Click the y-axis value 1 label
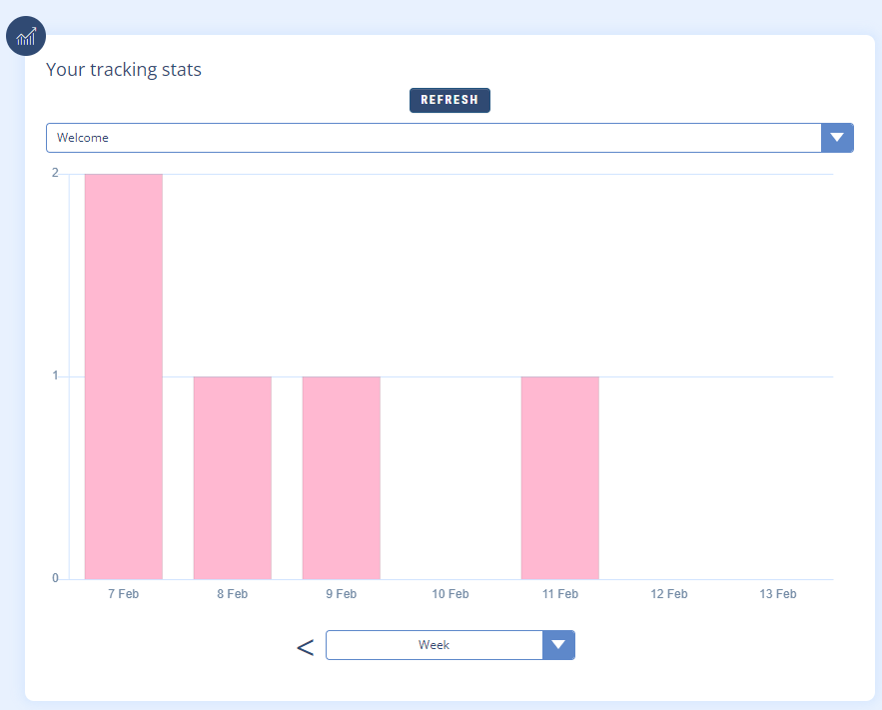 (x=55, y=376)
